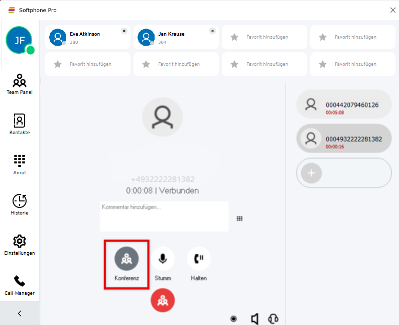The height and width of the screenshot is (325, 399).
Task: Open the Team Panel view
Action: click(x=20, y=84)
